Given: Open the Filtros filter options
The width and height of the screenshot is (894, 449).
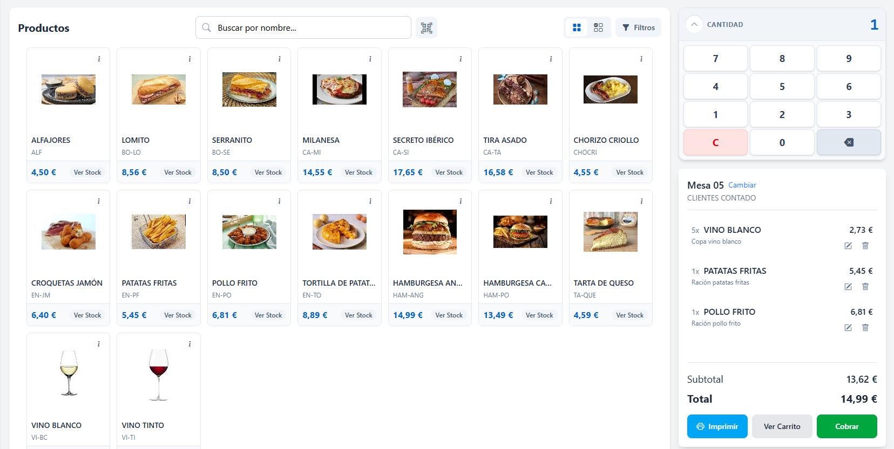Looking at the screenshot, I should [x=638, y=27].
